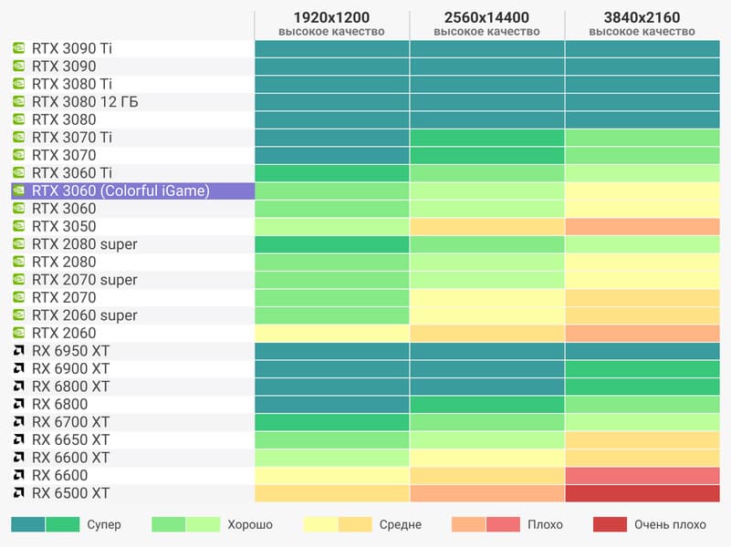Click the dark teal Супер legend swatch
731x547 pixels.
coord(28,524)
